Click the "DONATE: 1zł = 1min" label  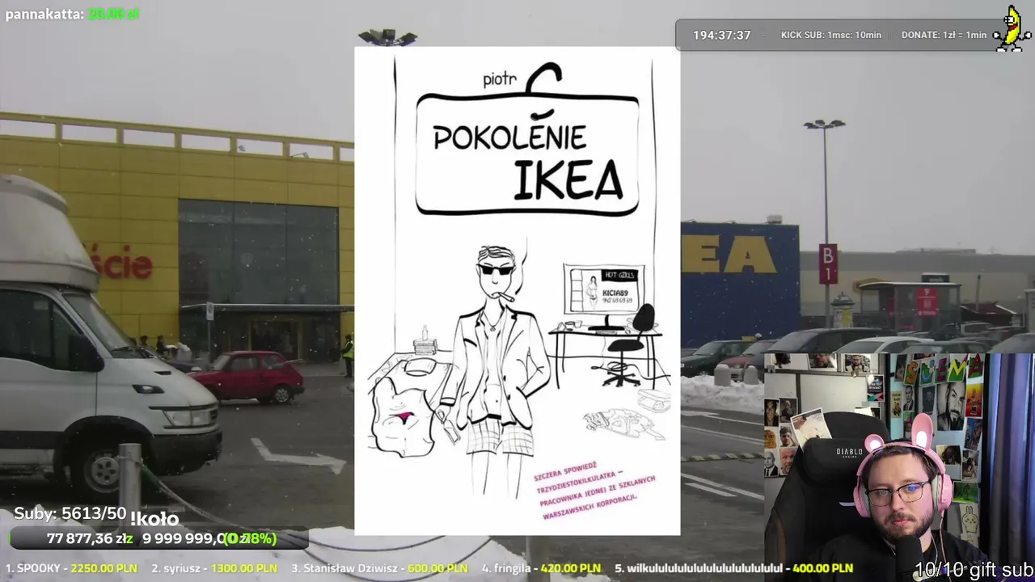[944, 36]
